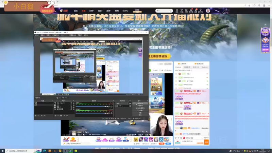Open the Douyu client download icon
The image size is (272, 153).
191,11
